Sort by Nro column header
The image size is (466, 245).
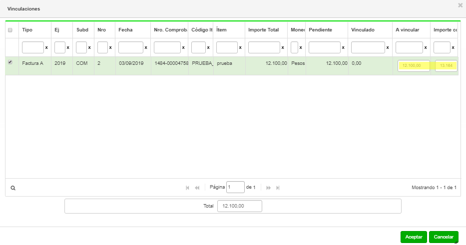click(101, 30)
